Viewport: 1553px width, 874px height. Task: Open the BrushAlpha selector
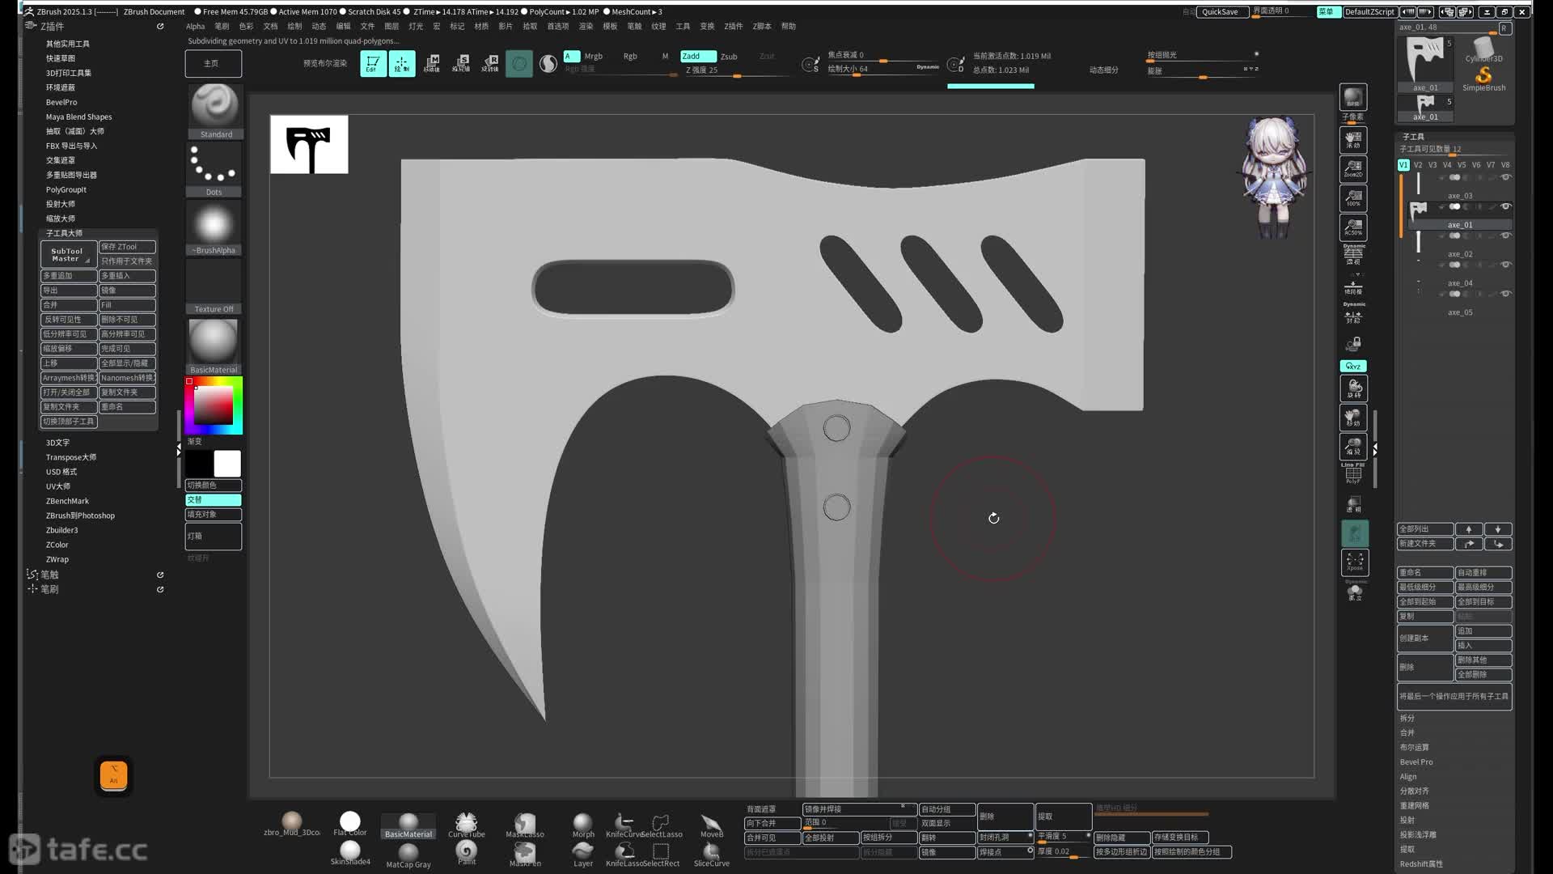point(214,227)
